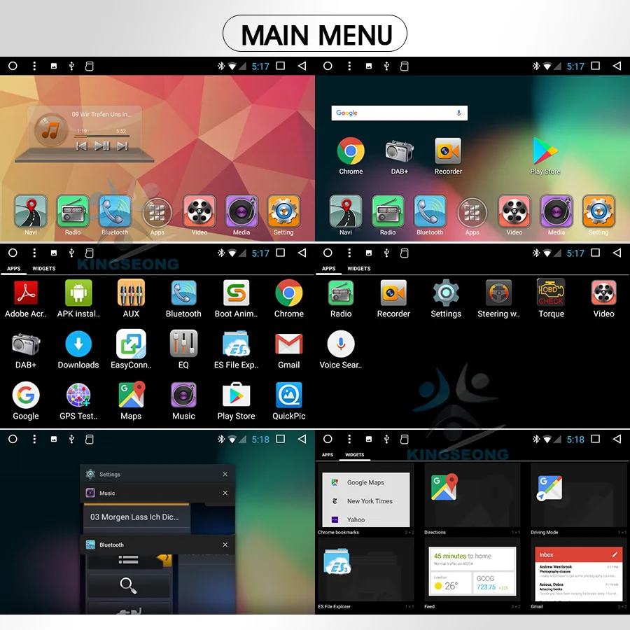Open the DAB+ icon beside the Downloads app
This screenshot has height=630, width=630.
[x=26, y=344]
